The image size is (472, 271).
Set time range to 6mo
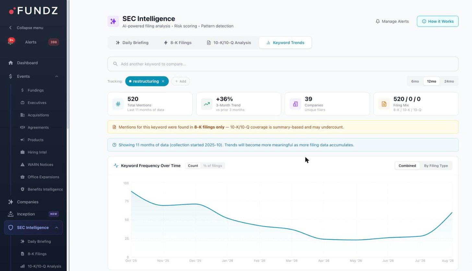(415, 81)
